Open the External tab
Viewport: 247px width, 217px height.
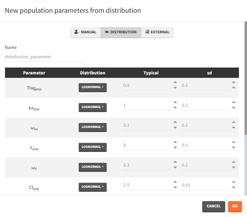tap(157, 32)
